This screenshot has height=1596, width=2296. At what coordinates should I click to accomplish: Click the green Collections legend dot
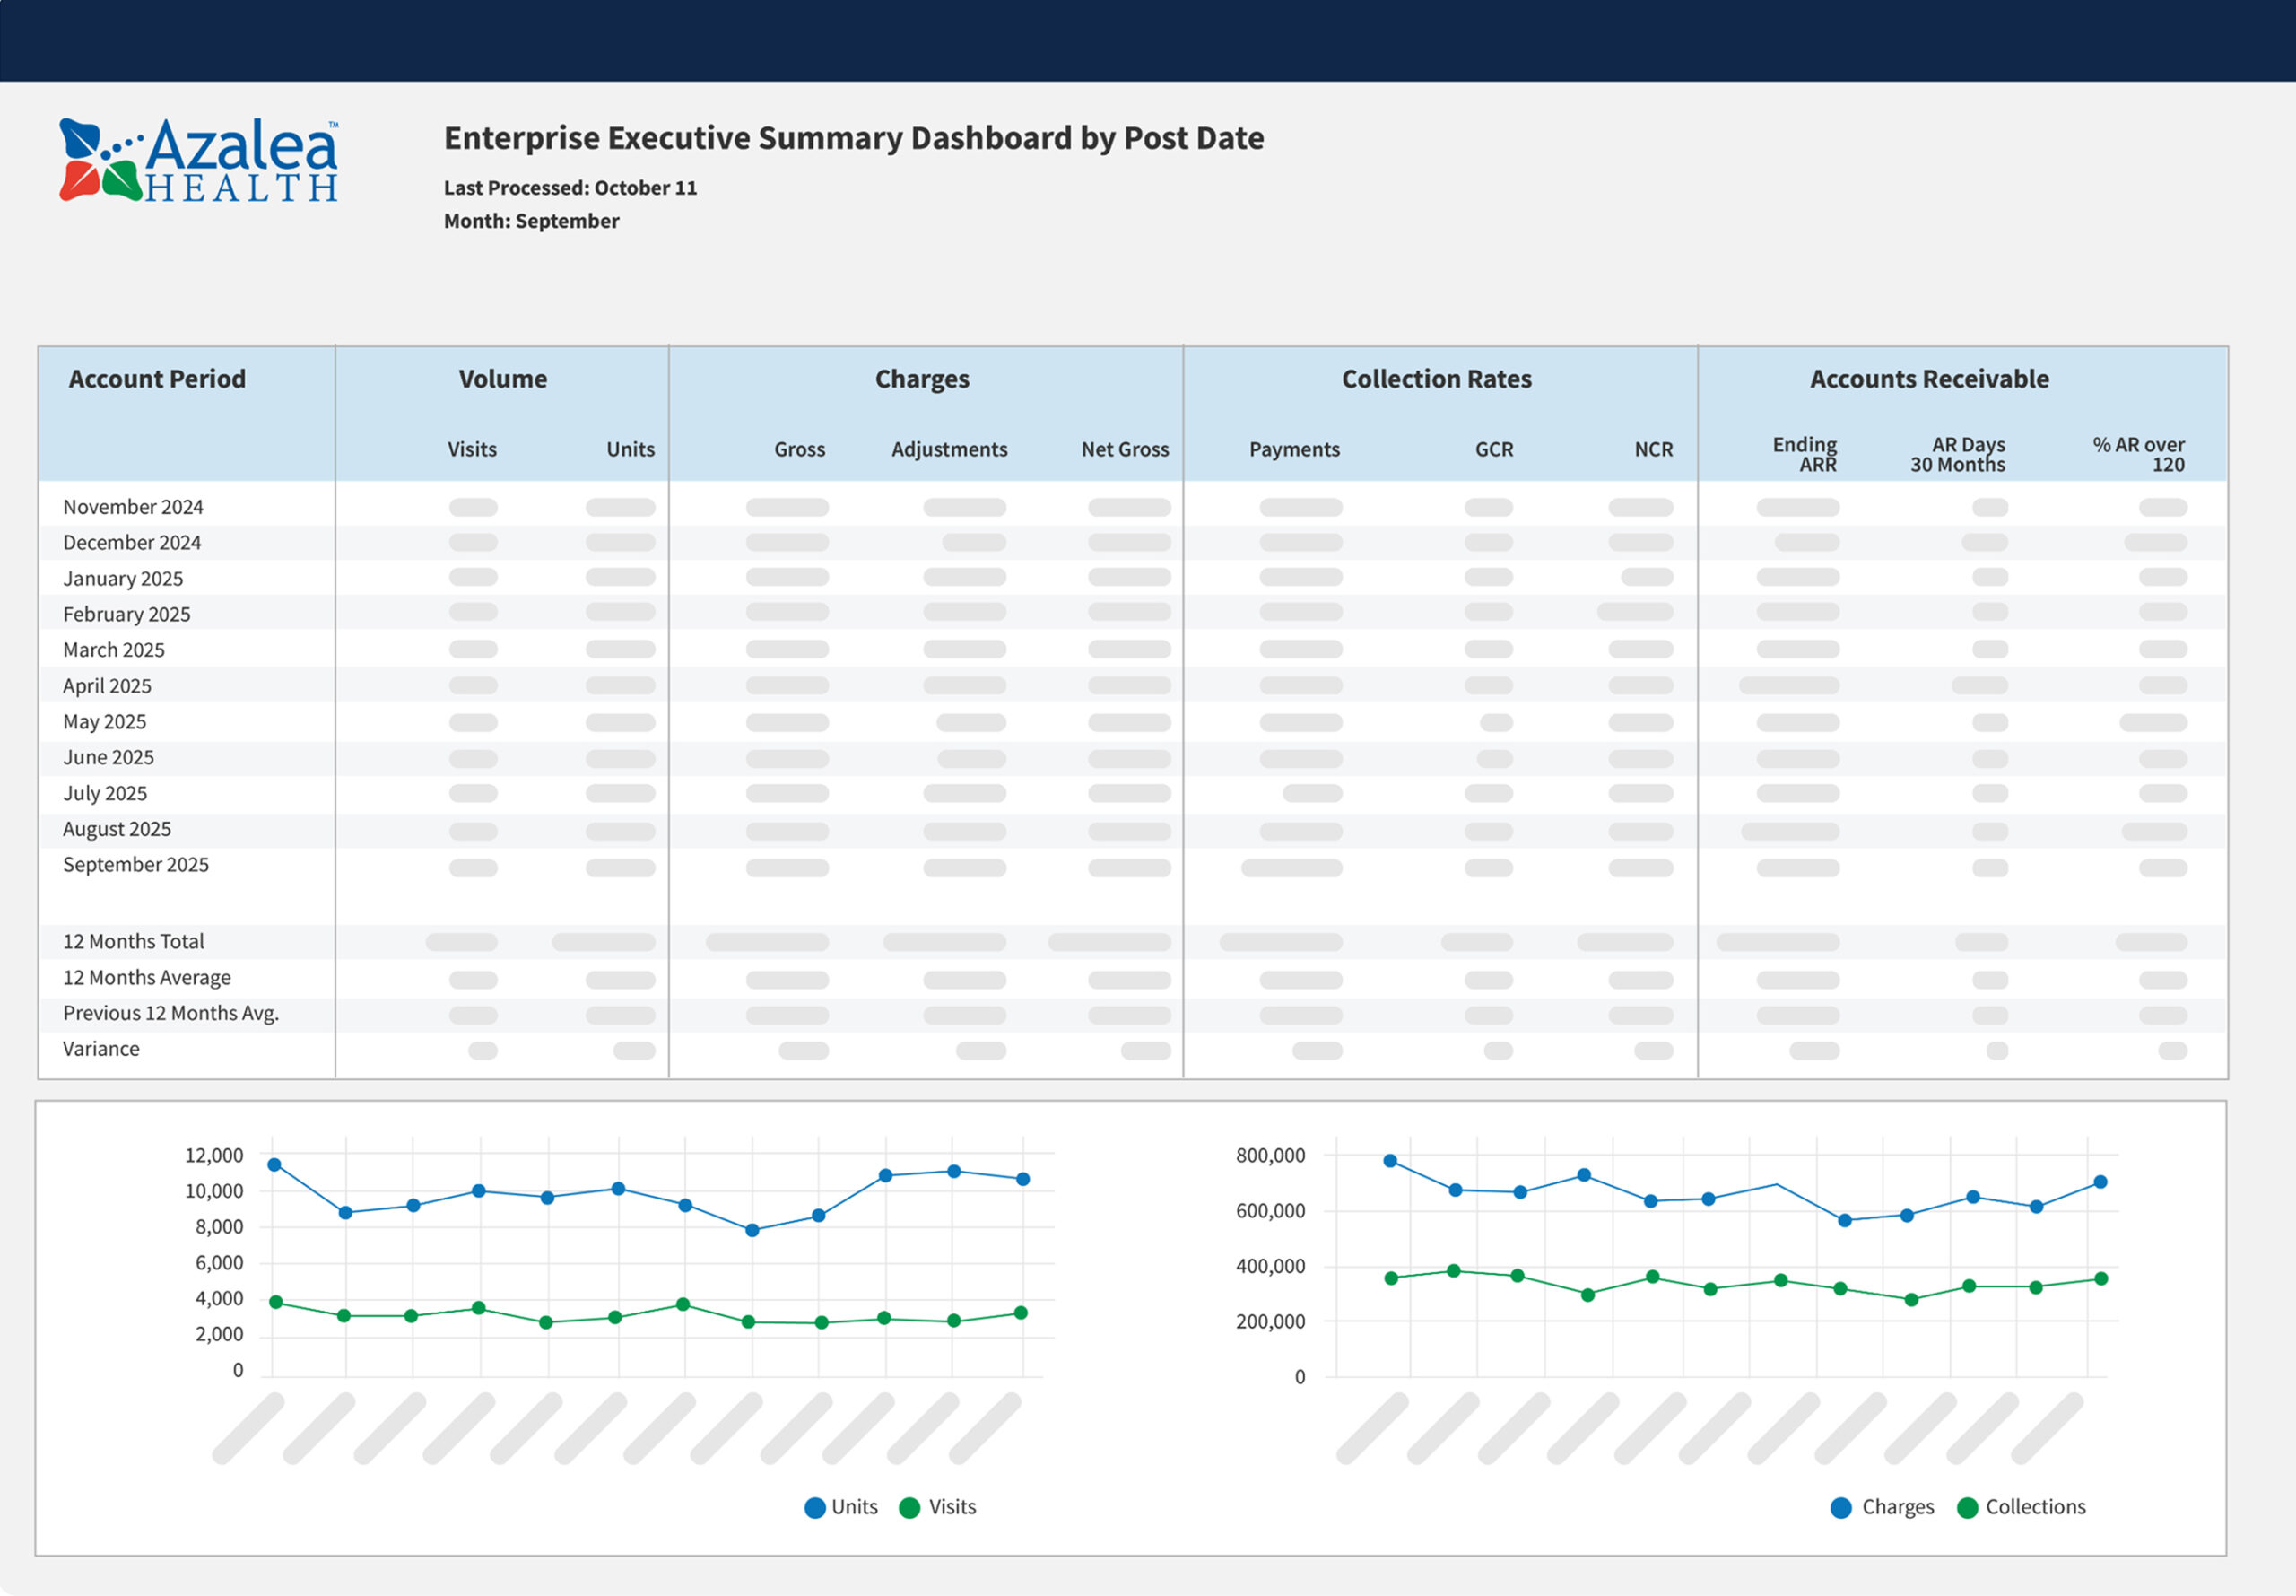click(1966, 1508)
